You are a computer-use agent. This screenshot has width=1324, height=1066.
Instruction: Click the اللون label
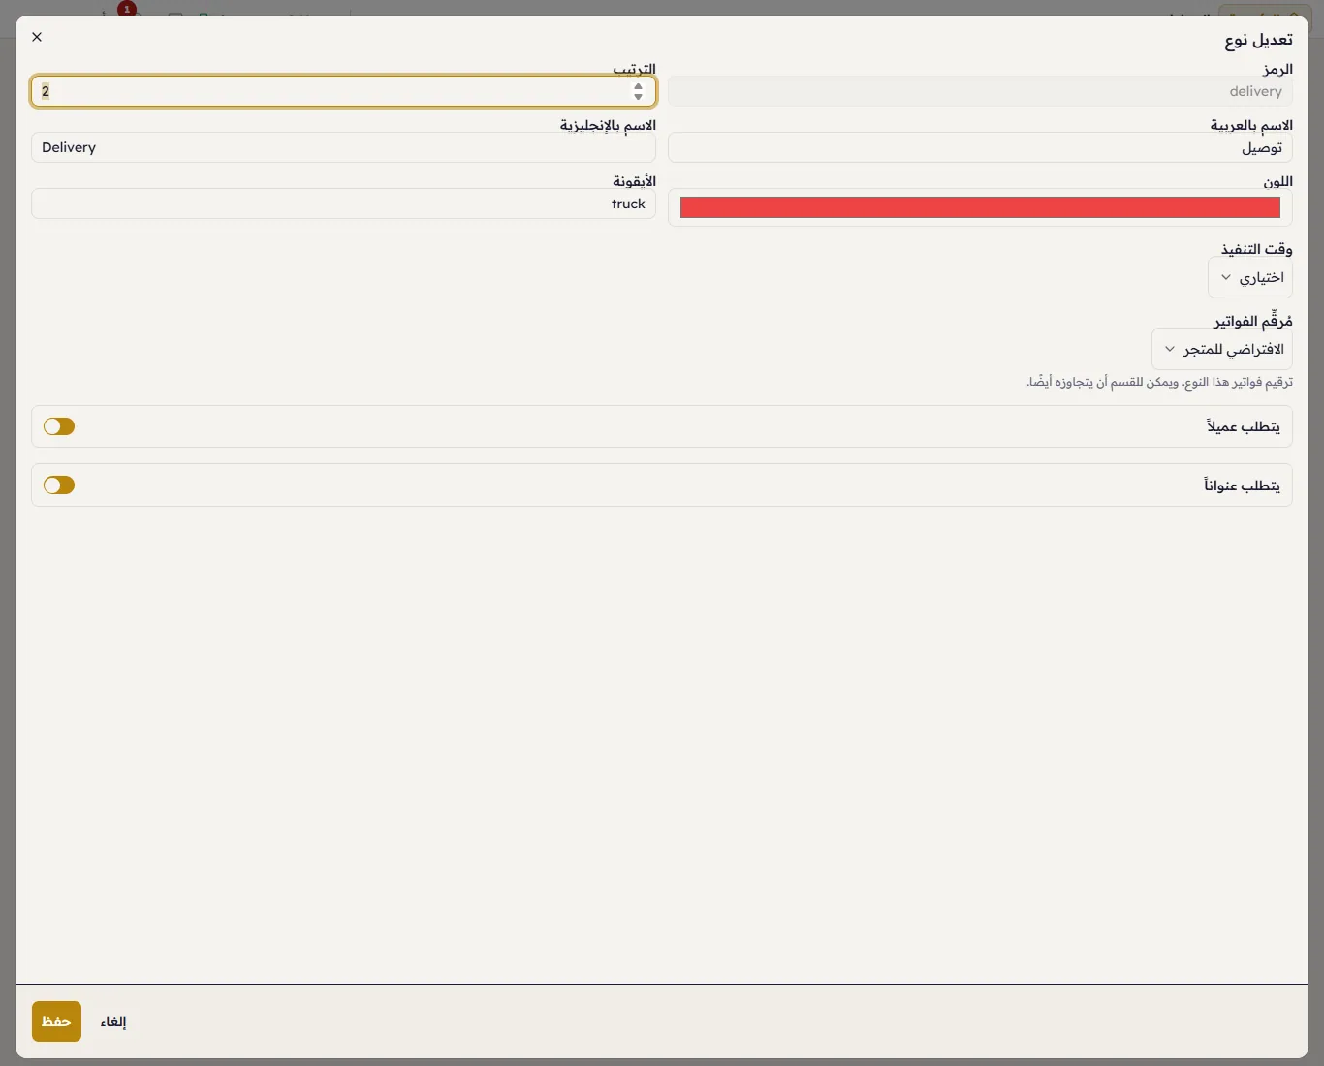point(1277,181)
